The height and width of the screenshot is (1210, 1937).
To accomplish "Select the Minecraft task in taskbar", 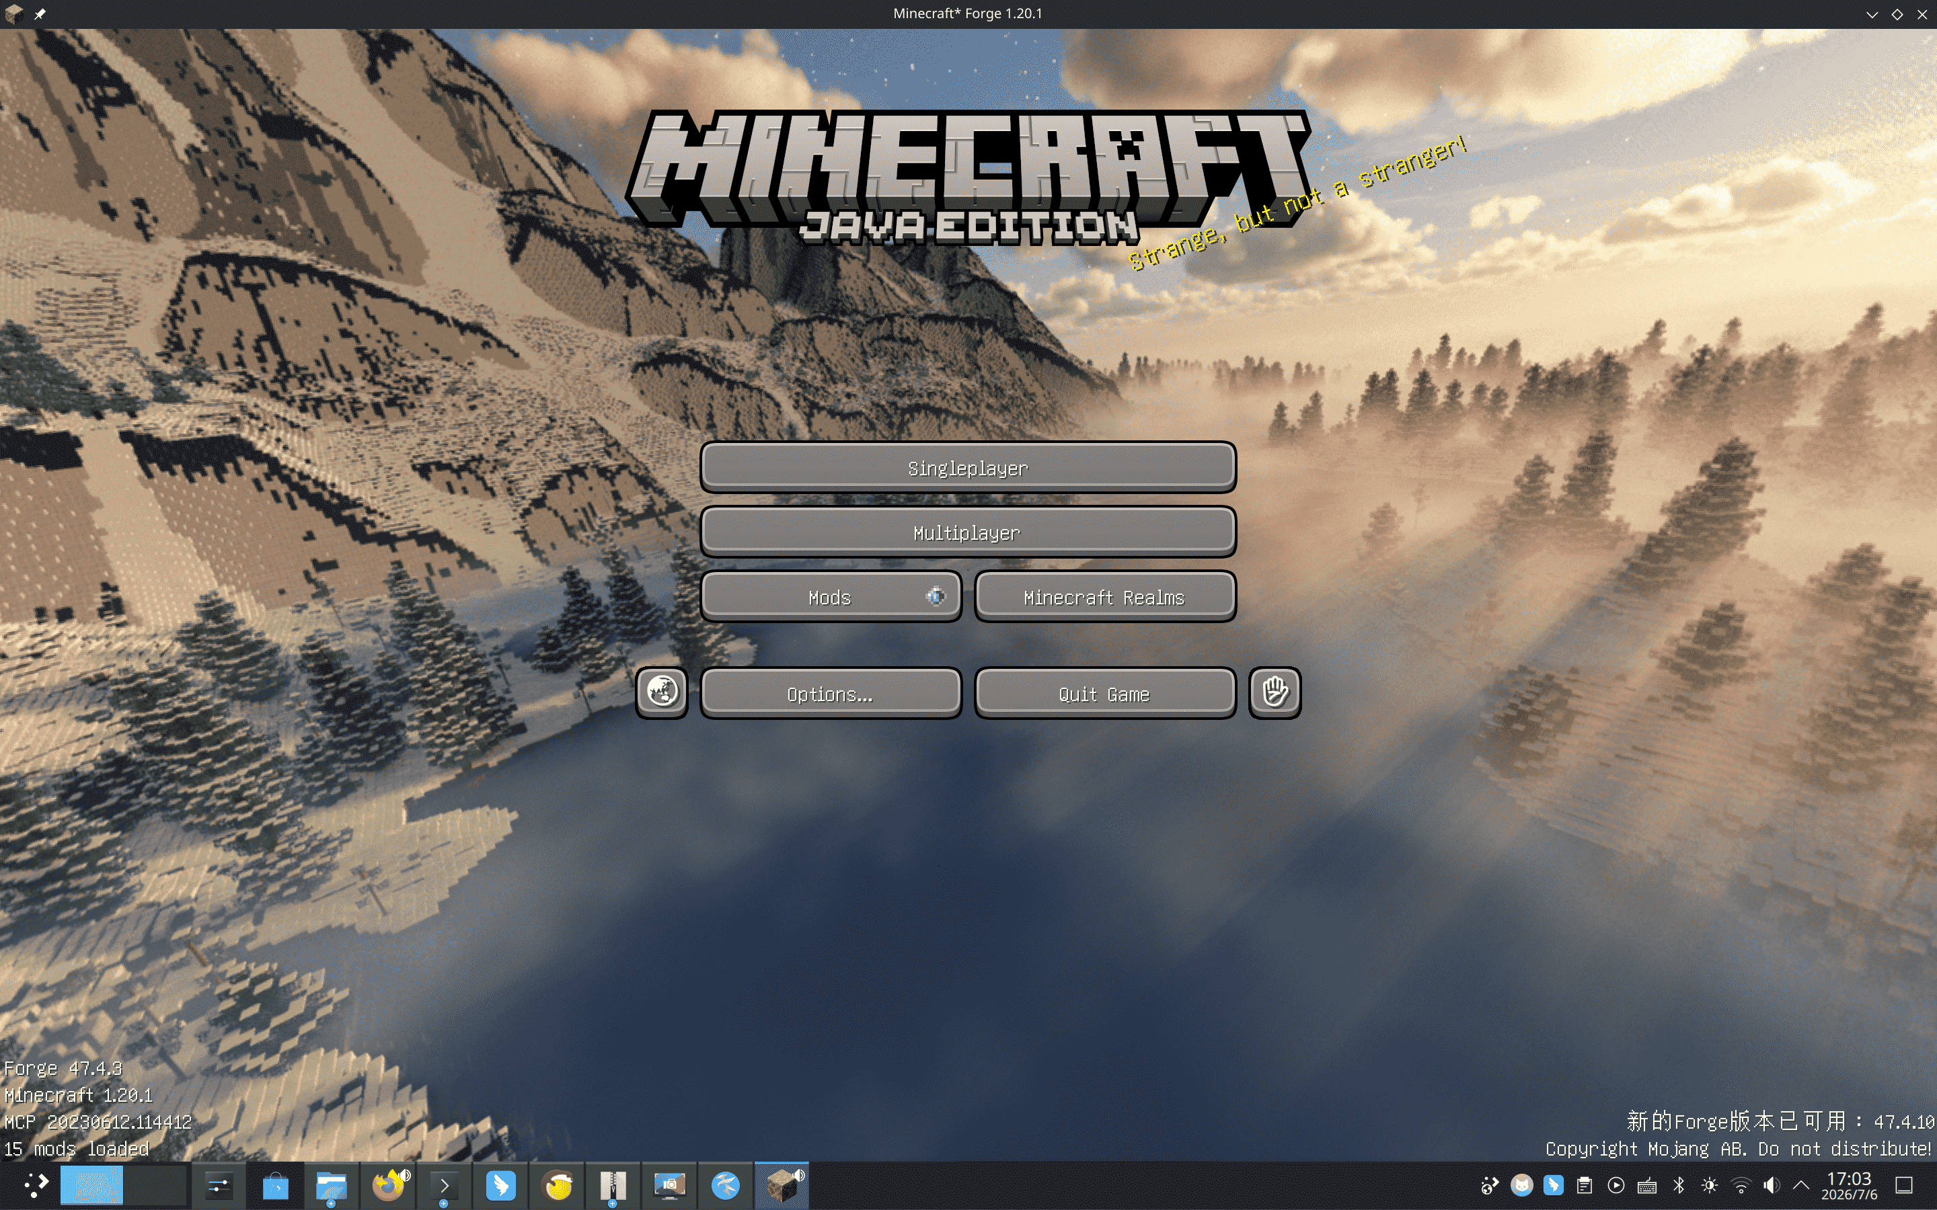I will (x=782, y=1185).
